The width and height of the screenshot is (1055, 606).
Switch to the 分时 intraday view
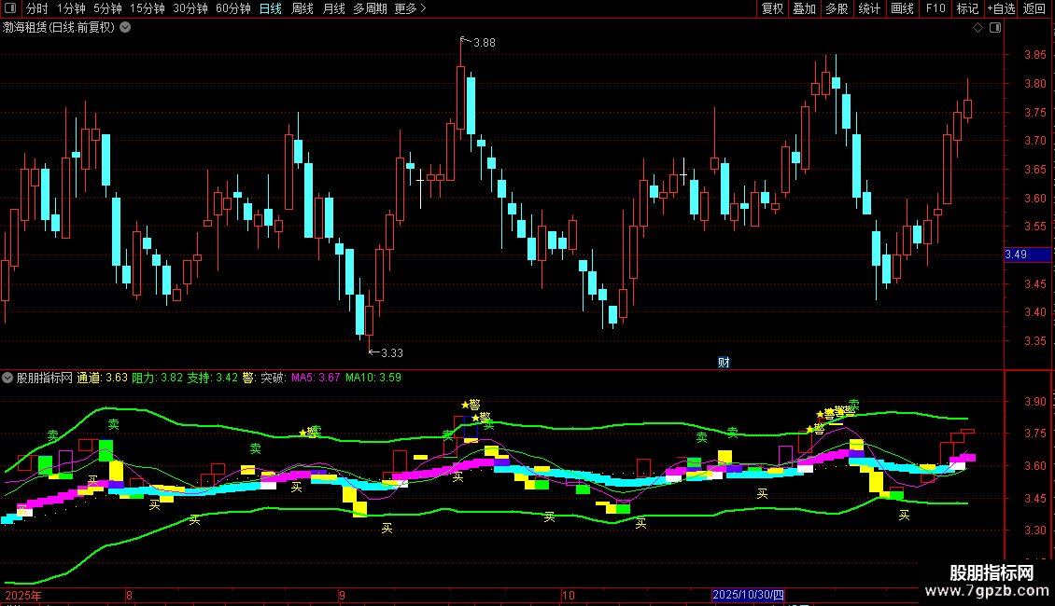click(x=36, y=9)
